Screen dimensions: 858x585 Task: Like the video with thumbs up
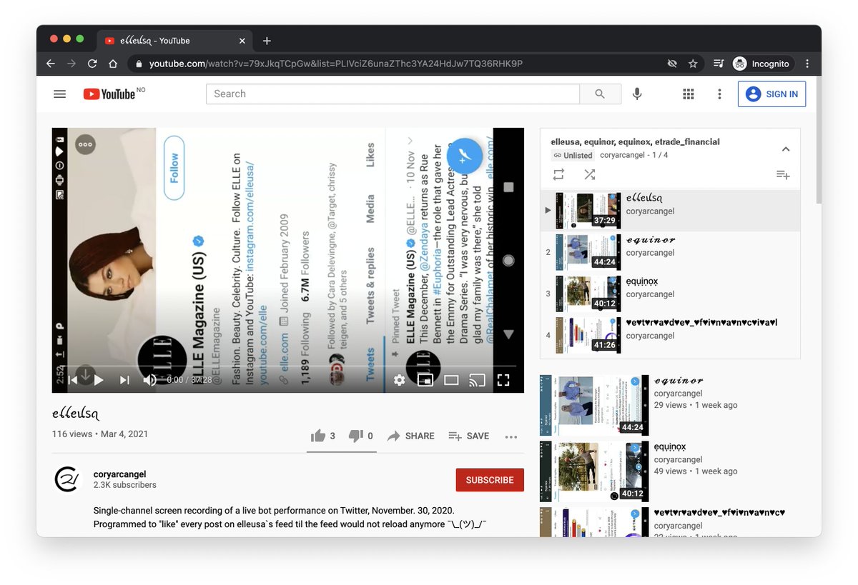[x=323, y=436]
